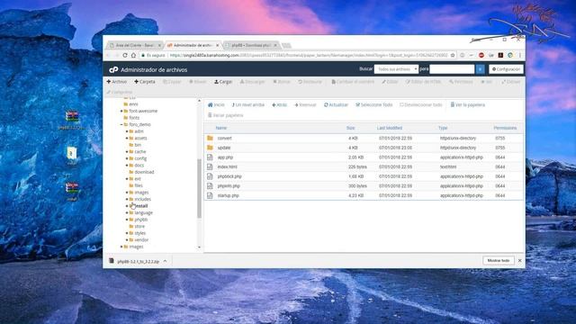The width and height of the screenshot is (576, 324).
Task: Click Seleccionar todo
Action: 374,104
